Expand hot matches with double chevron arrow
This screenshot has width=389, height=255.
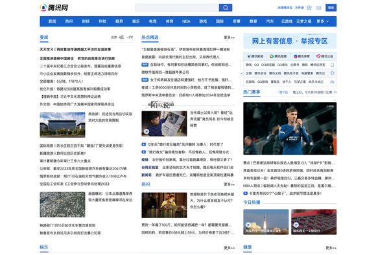[x=335, y=93]
